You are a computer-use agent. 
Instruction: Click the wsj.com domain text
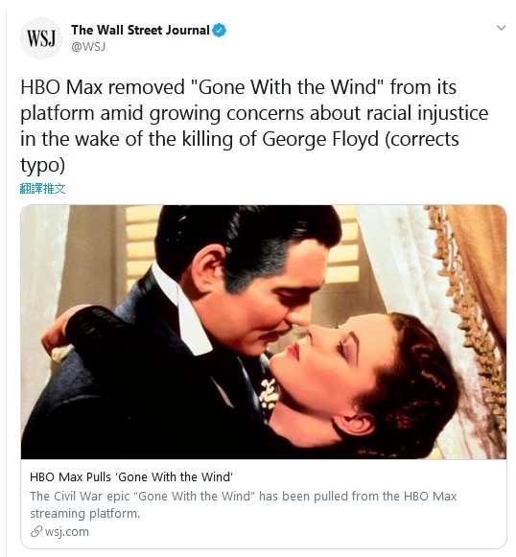pos(67,532)
